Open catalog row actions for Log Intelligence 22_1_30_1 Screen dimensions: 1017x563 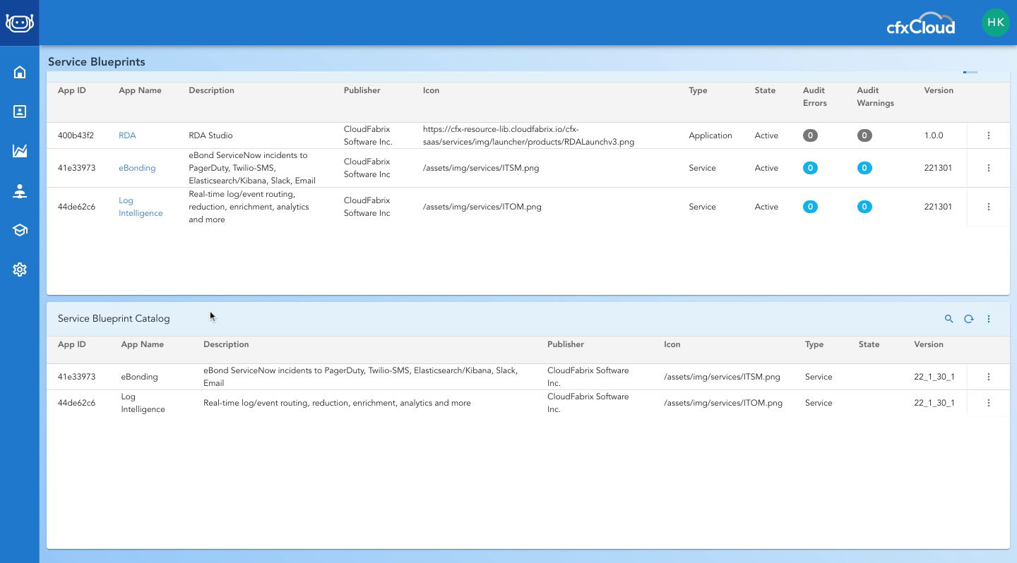(x=989, y=403)
